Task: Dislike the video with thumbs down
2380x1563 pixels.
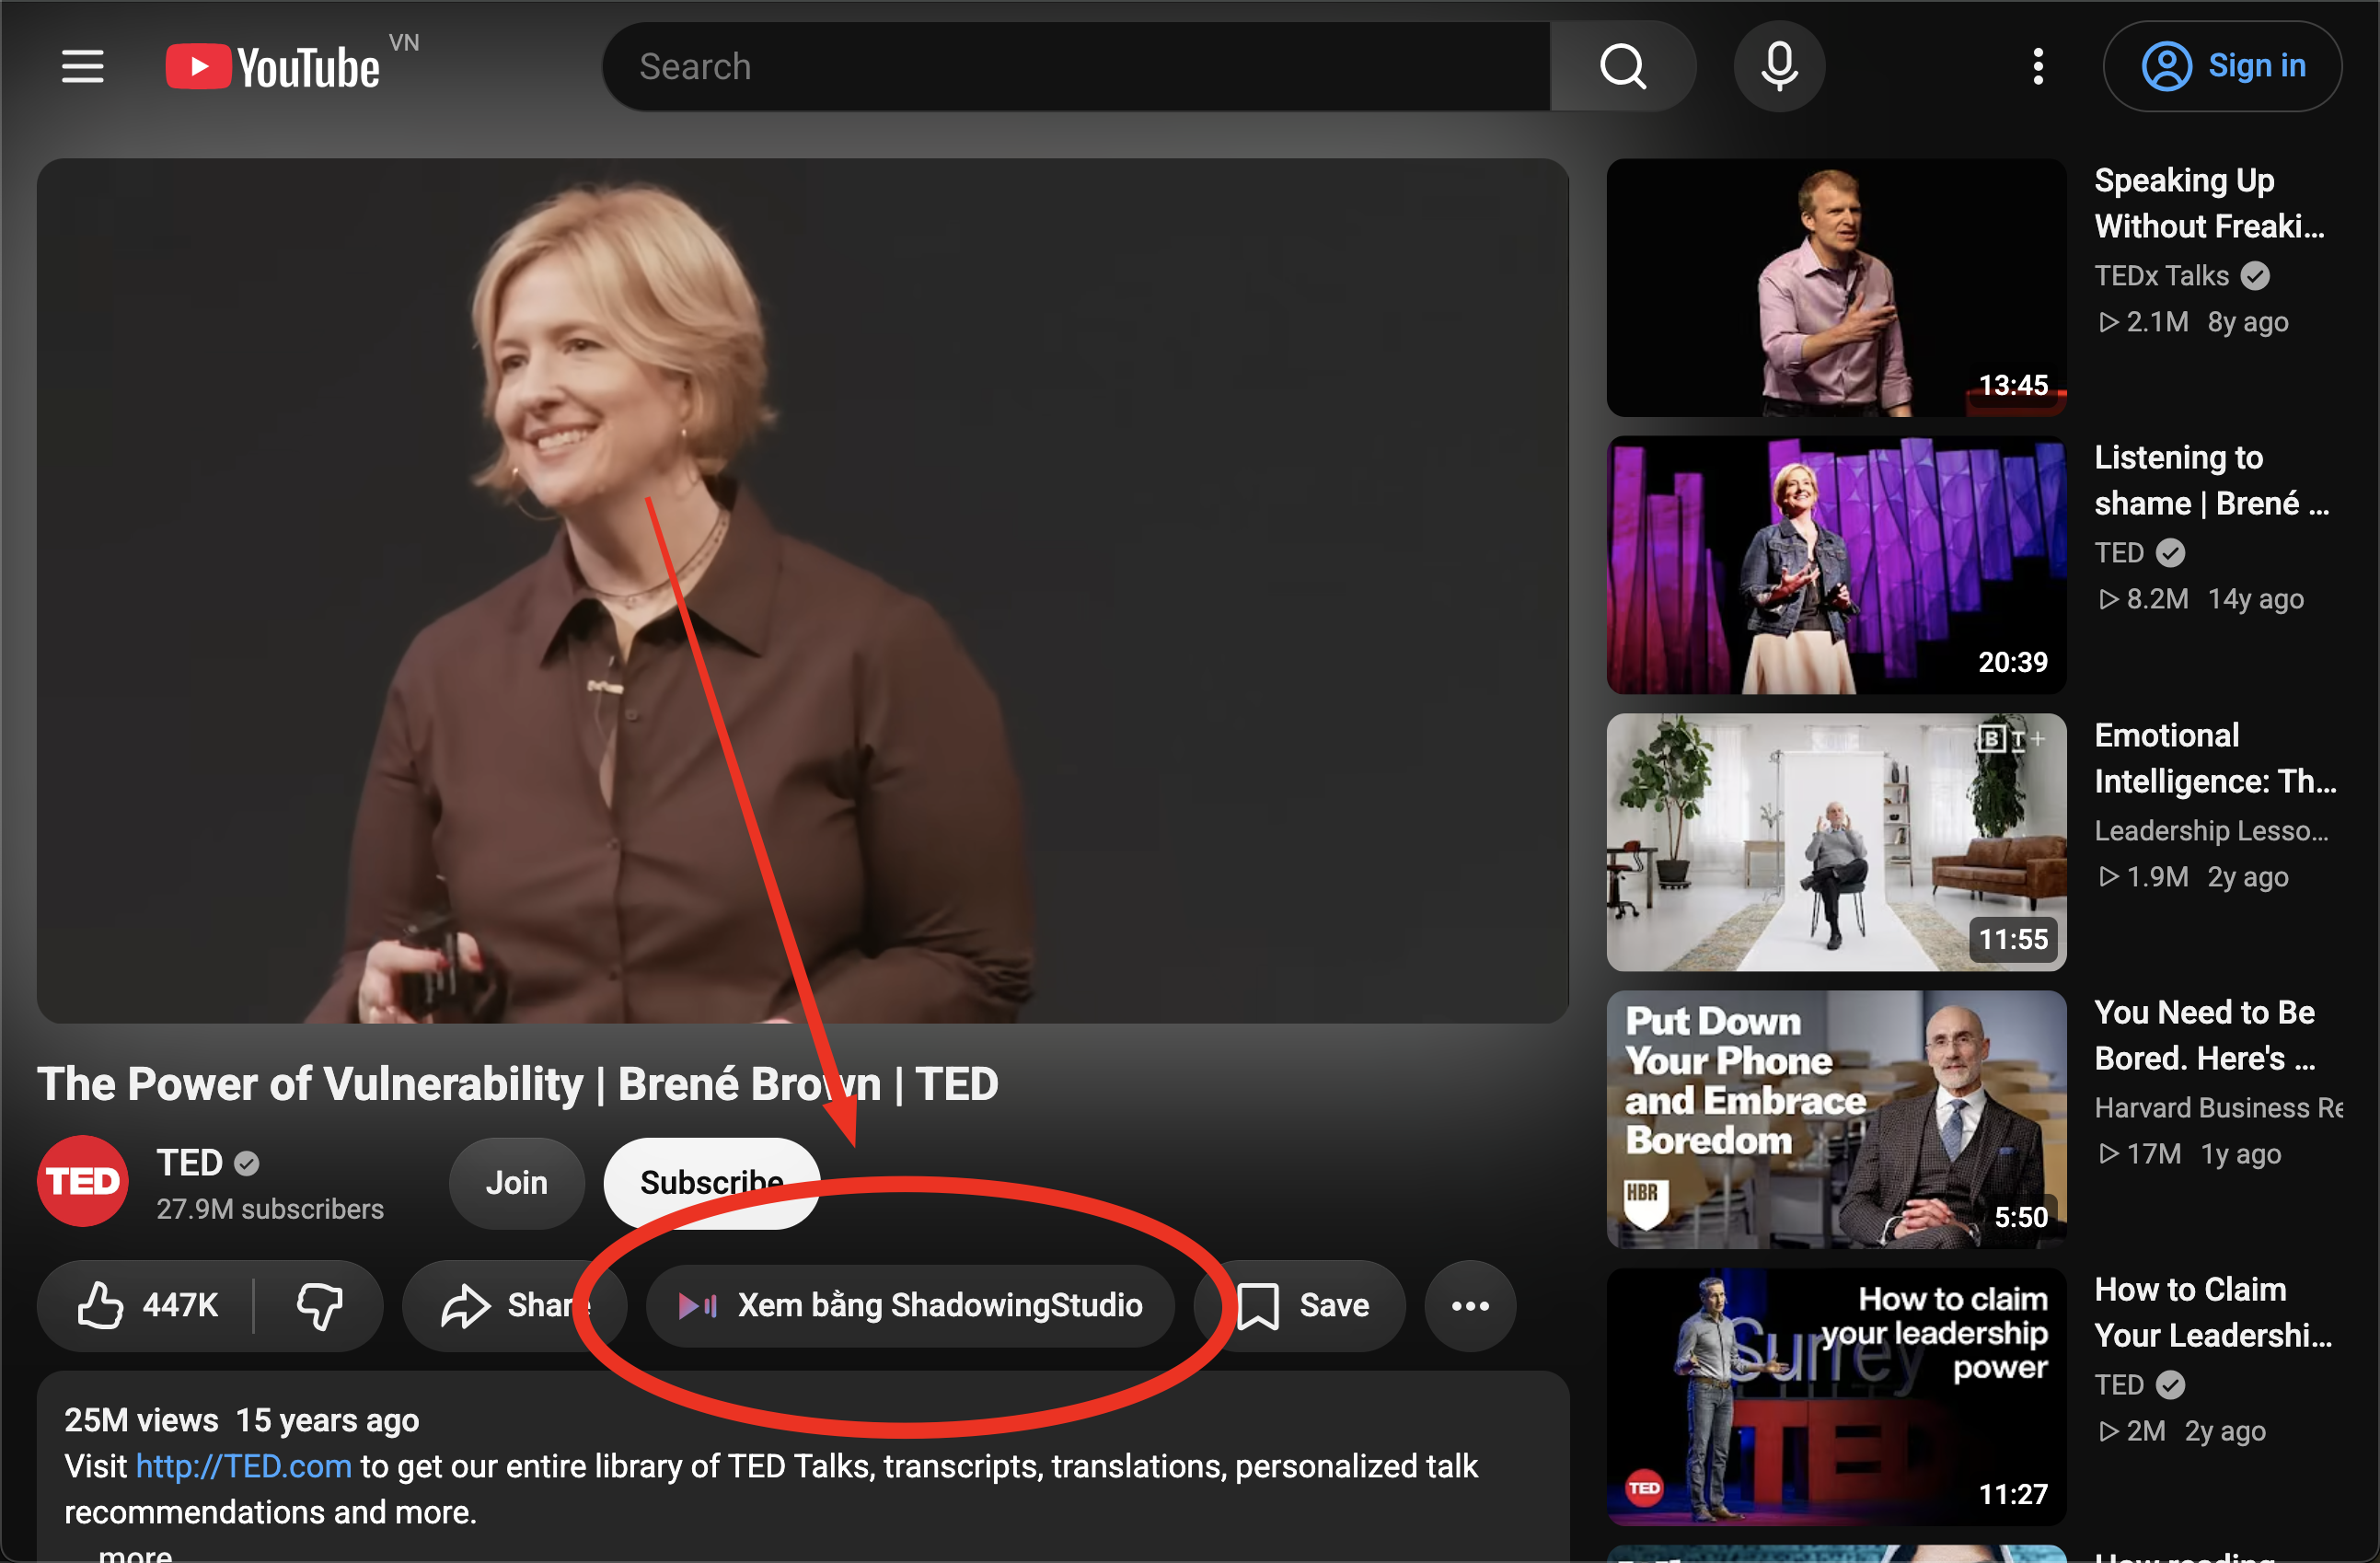Action: point(319,1304)
